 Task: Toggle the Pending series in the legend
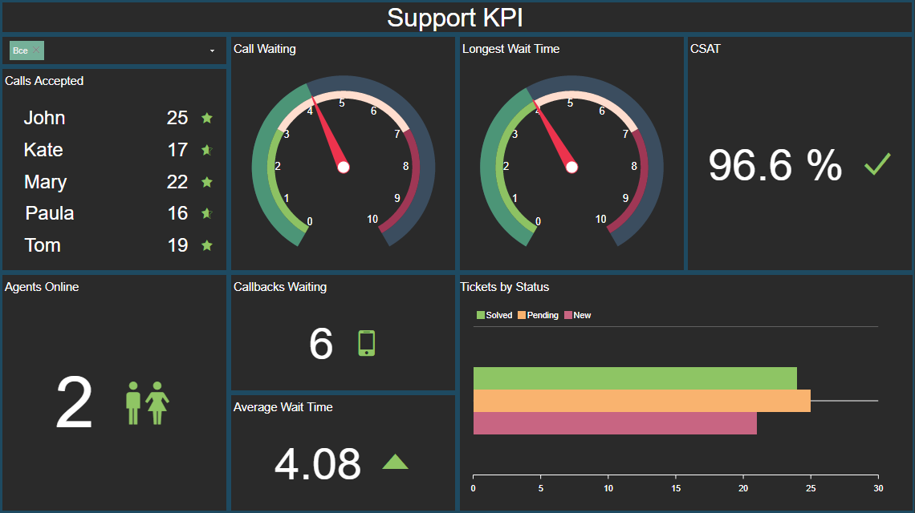pyautogui.click(x=537, y=315)
